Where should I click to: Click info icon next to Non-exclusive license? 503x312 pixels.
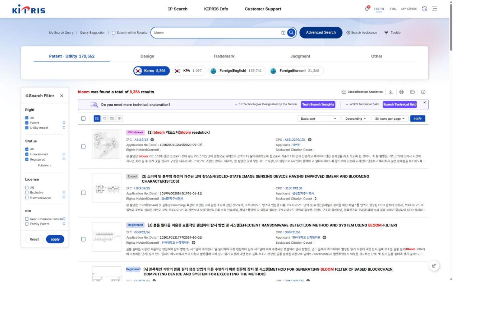pos(64,197)
